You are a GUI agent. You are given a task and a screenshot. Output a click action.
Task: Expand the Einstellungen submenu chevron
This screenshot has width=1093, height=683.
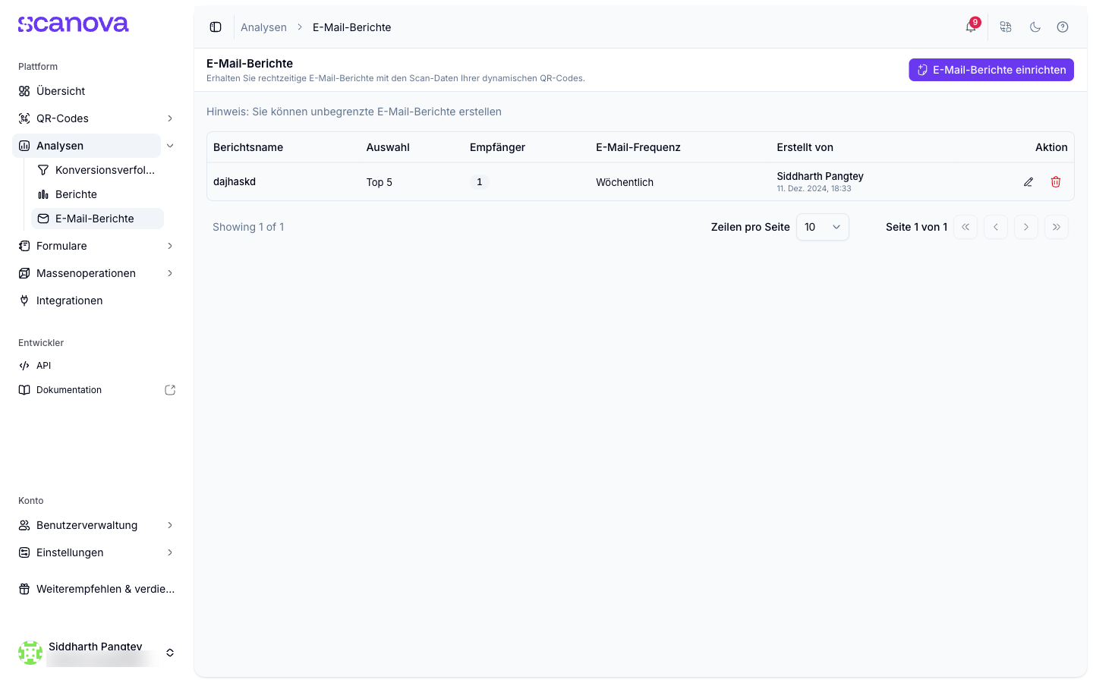pyautogui.click(x=170, y=552)
